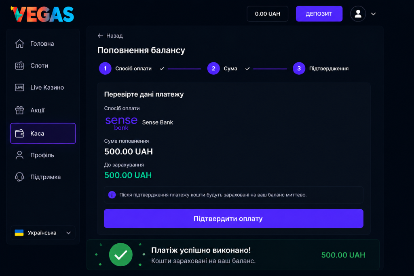Click the Підтвердити оплату button
Image resolution: width=414 pixels, height=276 pixels.
coord(234,219)
